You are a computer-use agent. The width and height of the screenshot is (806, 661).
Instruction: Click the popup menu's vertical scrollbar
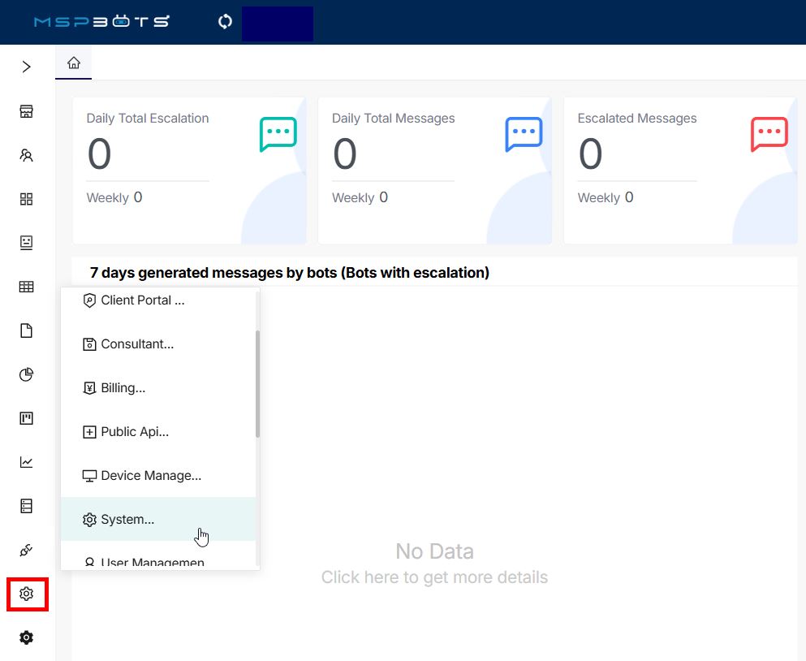click(258, 383)
